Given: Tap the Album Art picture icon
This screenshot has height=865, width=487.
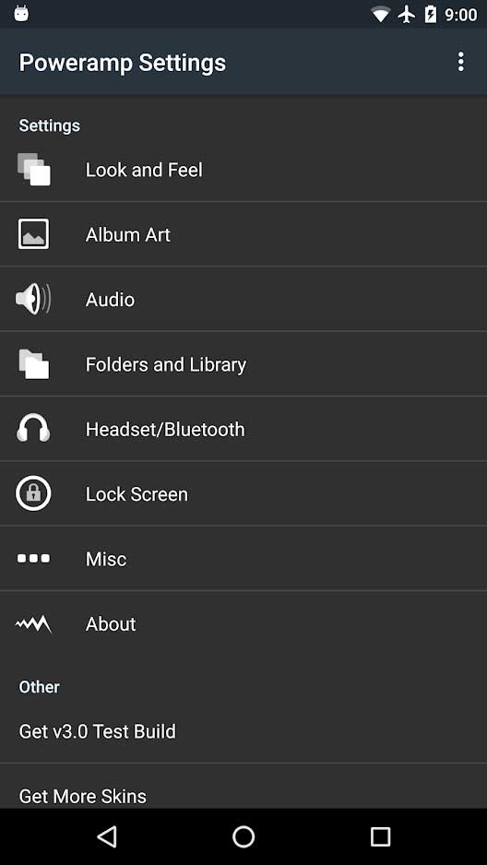Looking at the screenshot, I should [33, 234].
